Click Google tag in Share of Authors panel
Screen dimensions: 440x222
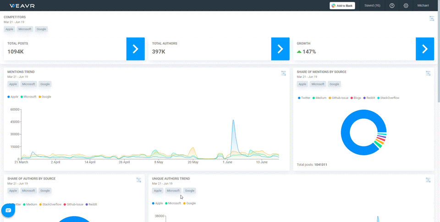45,190
